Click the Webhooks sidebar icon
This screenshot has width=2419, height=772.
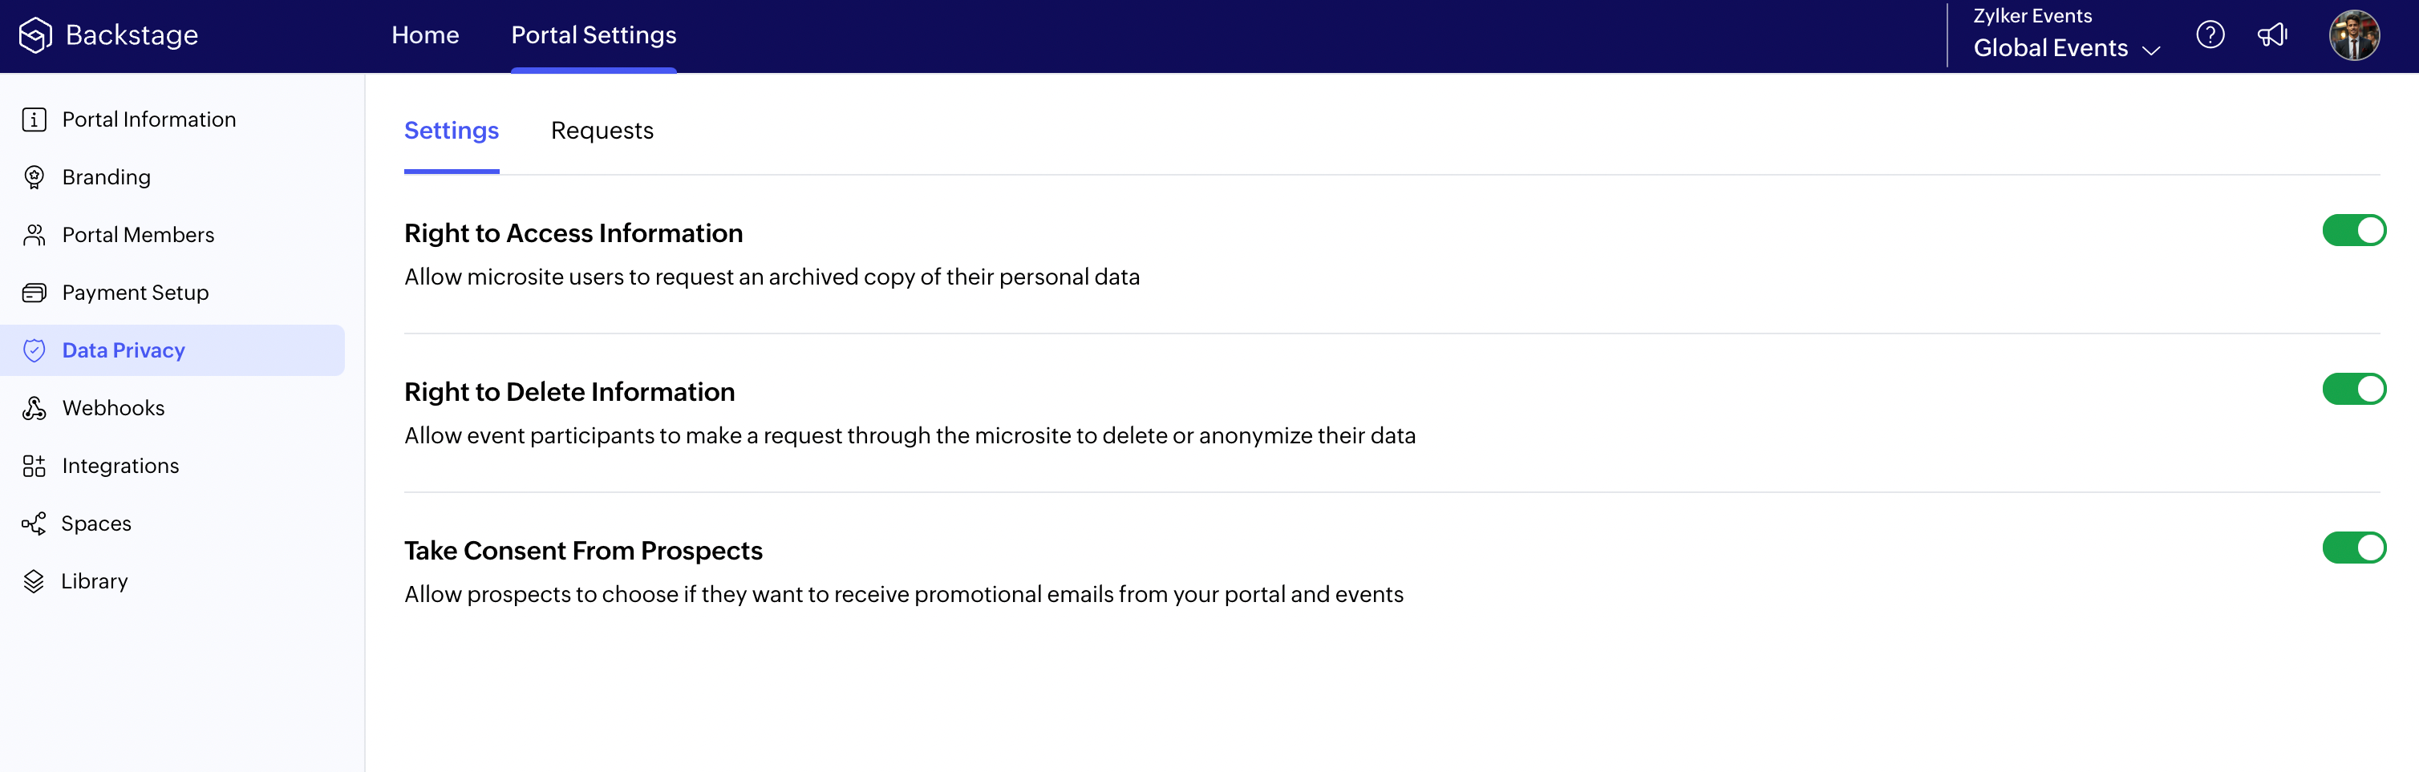click(x=34, y=408)
